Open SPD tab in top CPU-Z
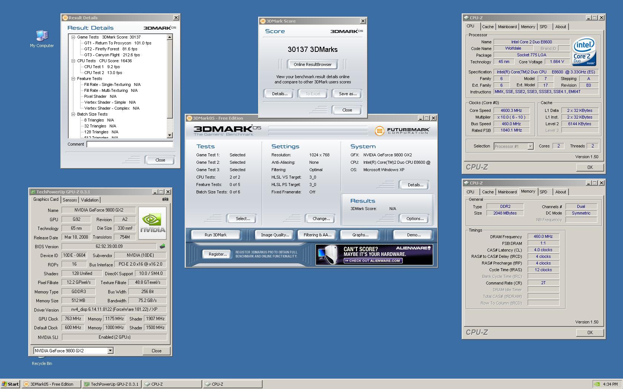This screenshot has width=623, height=389. pyautogui.click(x=543, y=27)
